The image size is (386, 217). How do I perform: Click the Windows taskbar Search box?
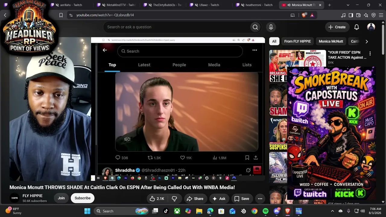(122, 211)
